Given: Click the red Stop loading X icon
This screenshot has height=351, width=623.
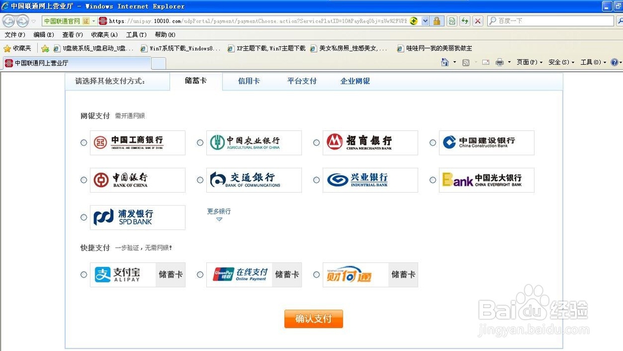Looking at the screenshot, I should pos(478,21).
